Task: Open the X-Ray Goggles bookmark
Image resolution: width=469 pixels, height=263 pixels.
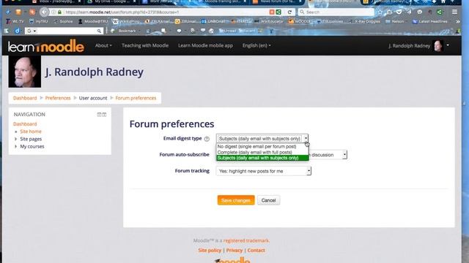Action: pyautogui.click(x=364, y=21)
